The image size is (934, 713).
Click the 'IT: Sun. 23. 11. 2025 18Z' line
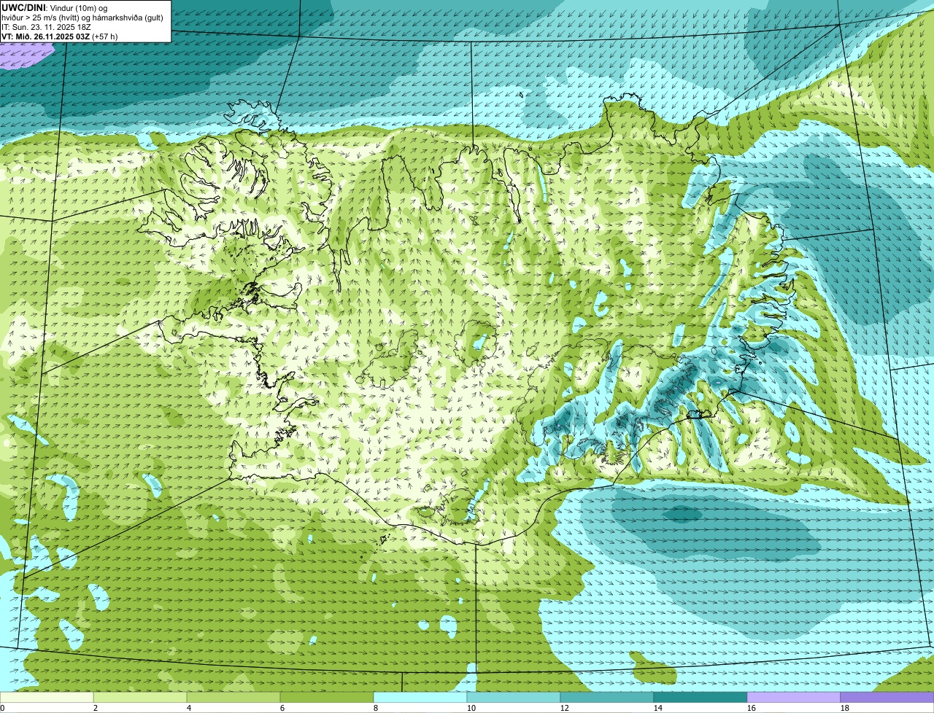(x=47, y=26)
